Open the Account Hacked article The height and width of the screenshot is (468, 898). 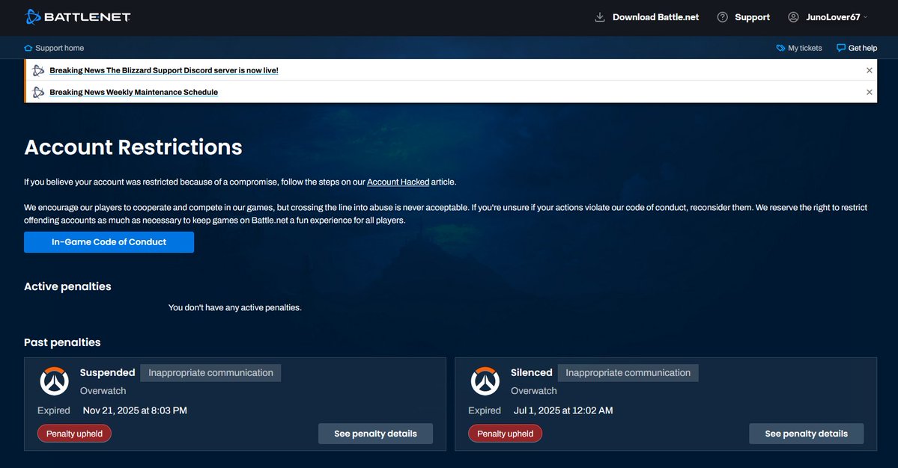(x=398, y=182)
